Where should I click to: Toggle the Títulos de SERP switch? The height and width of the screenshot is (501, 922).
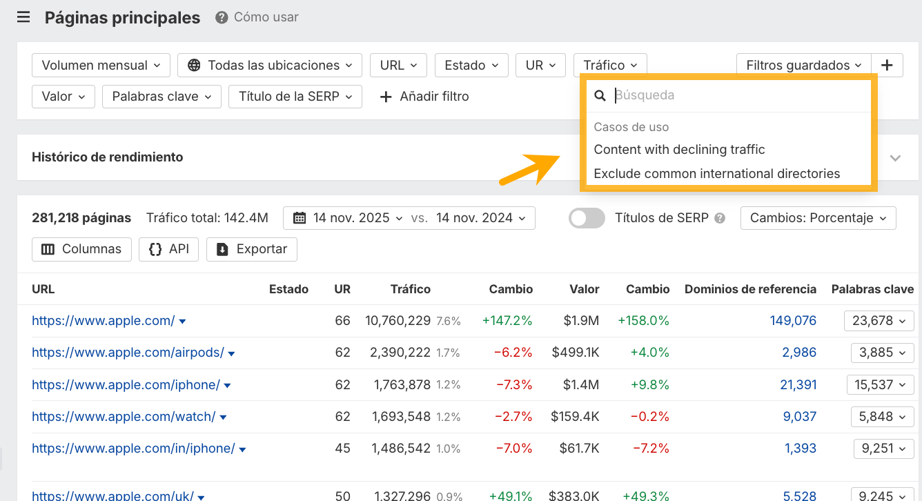(587, 217)
